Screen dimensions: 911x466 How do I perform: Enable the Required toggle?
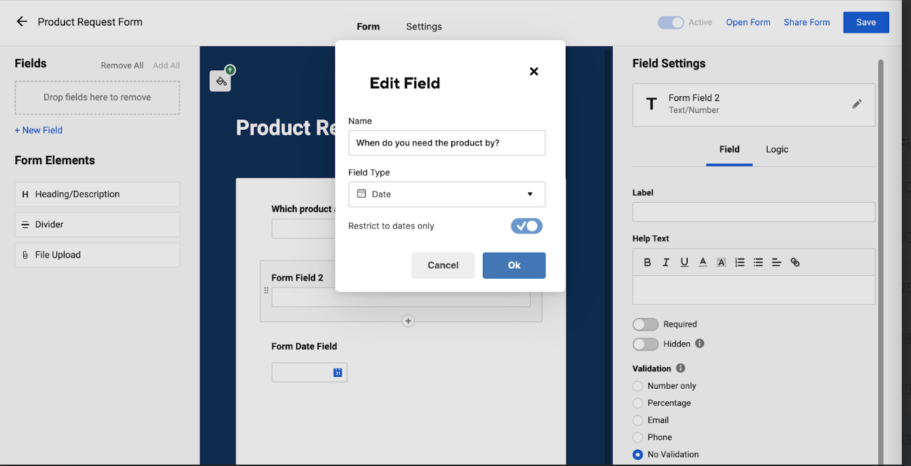645,324
